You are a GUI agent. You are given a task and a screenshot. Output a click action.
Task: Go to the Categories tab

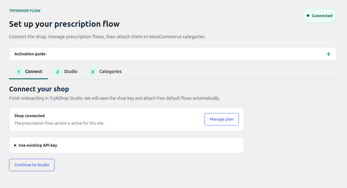point(105,72)
